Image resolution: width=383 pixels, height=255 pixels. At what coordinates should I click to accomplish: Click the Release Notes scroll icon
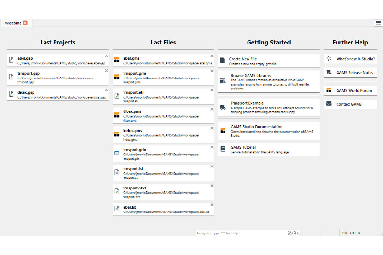point(329,72)
